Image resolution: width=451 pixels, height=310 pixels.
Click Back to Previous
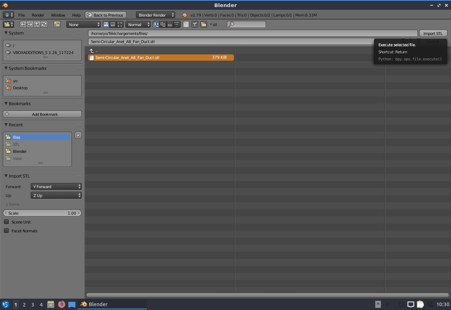click(106, 15)
